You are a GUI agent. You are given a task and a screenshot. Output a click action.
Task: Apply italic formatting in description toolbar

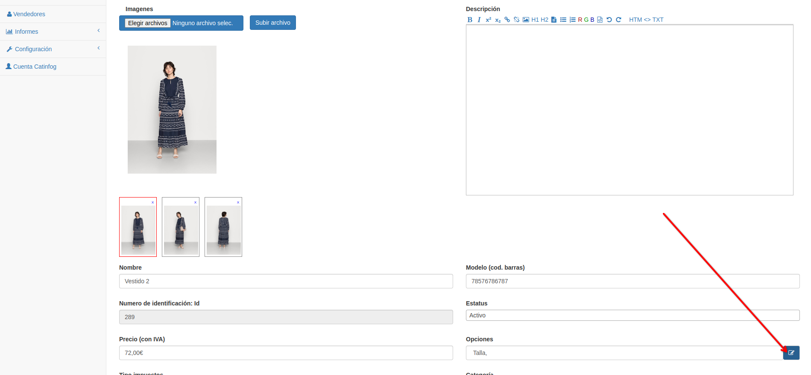coord(479,20)
